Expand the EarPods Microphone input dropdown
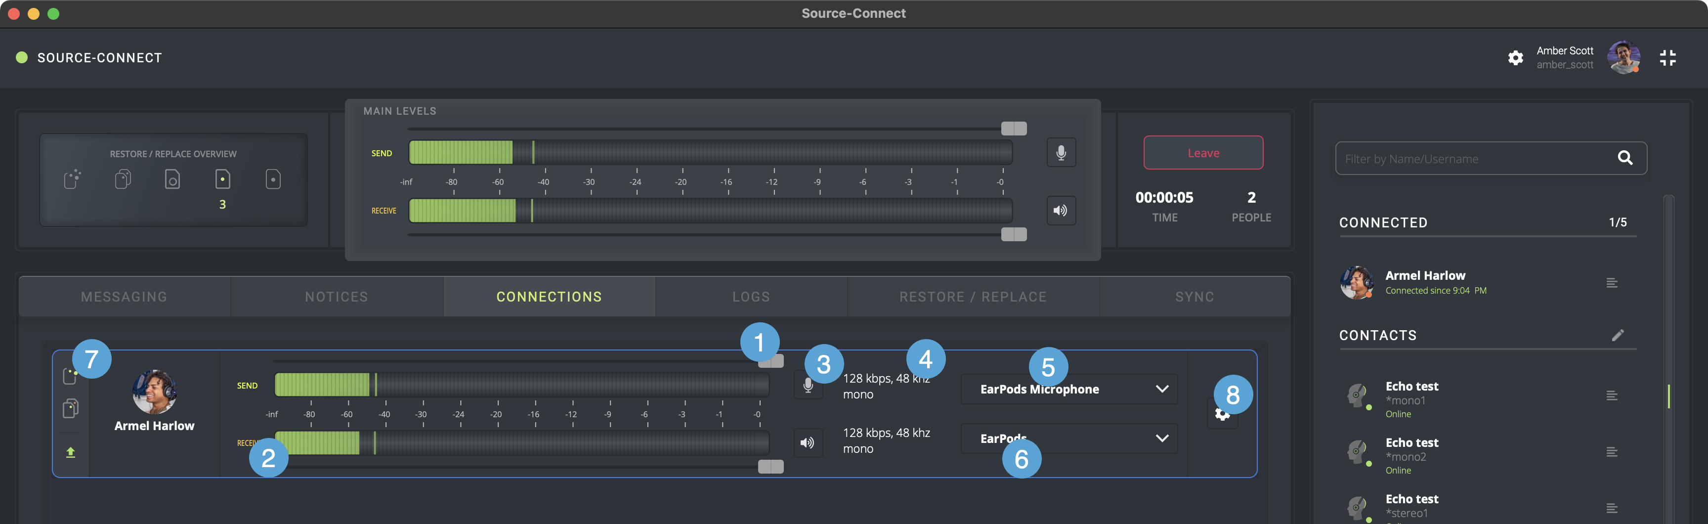This screenshot has height=524, width=1708. 1162,389
